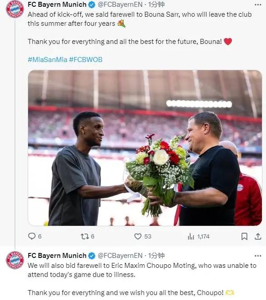The image size is (266, 300).
Task: Retweet the Bouna Sarr farewell post
Action: tap(85, 236)
